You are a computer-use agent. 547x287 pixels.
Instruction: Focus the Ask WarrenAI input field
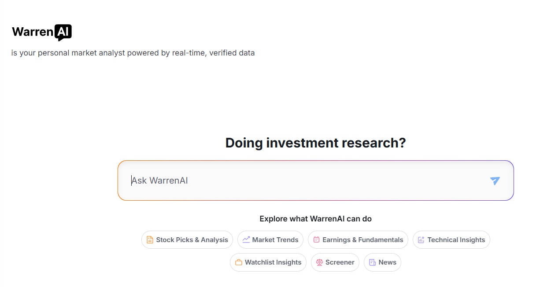(315, 180)
